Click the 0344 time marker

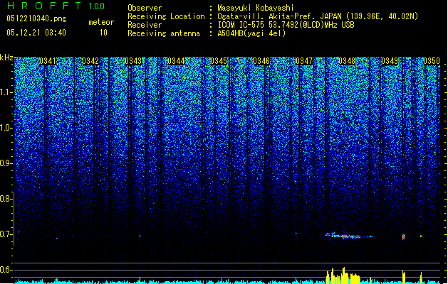coord(177,61)
